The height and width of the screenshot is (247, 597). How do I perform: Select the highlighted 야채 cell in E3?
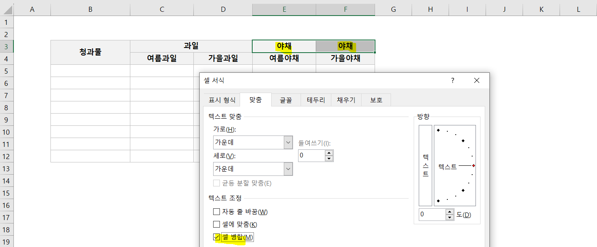point(284,46)
